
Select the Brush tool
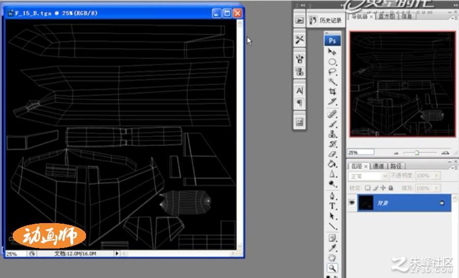tap(332, 124)
